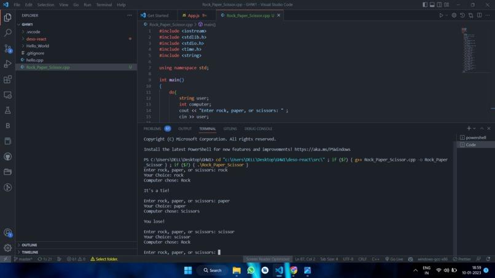This screenshot has height=278, width=495.
Task: Expand the OUTLINE section
Action: pos(29,245)
